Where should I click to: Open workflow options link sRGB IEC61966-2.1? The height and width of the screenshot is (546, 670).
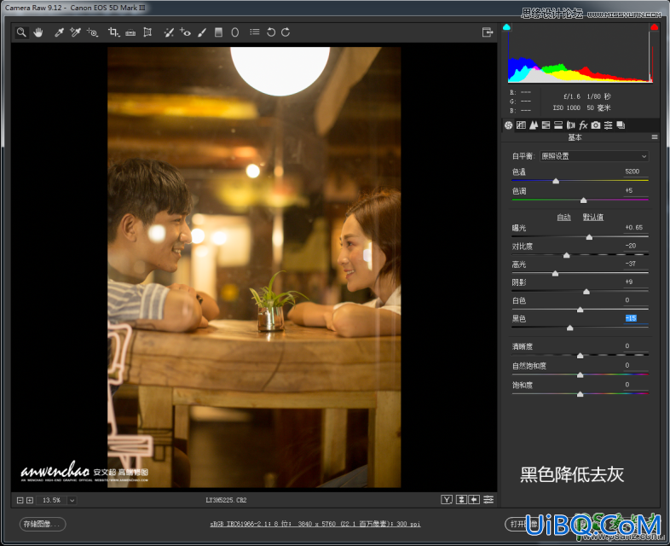click(x=315, y=524)
